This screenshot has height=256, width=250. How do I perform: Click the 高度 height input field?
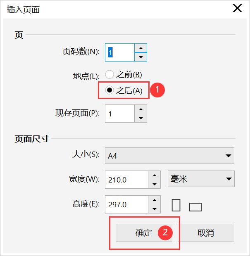point(126,204)
